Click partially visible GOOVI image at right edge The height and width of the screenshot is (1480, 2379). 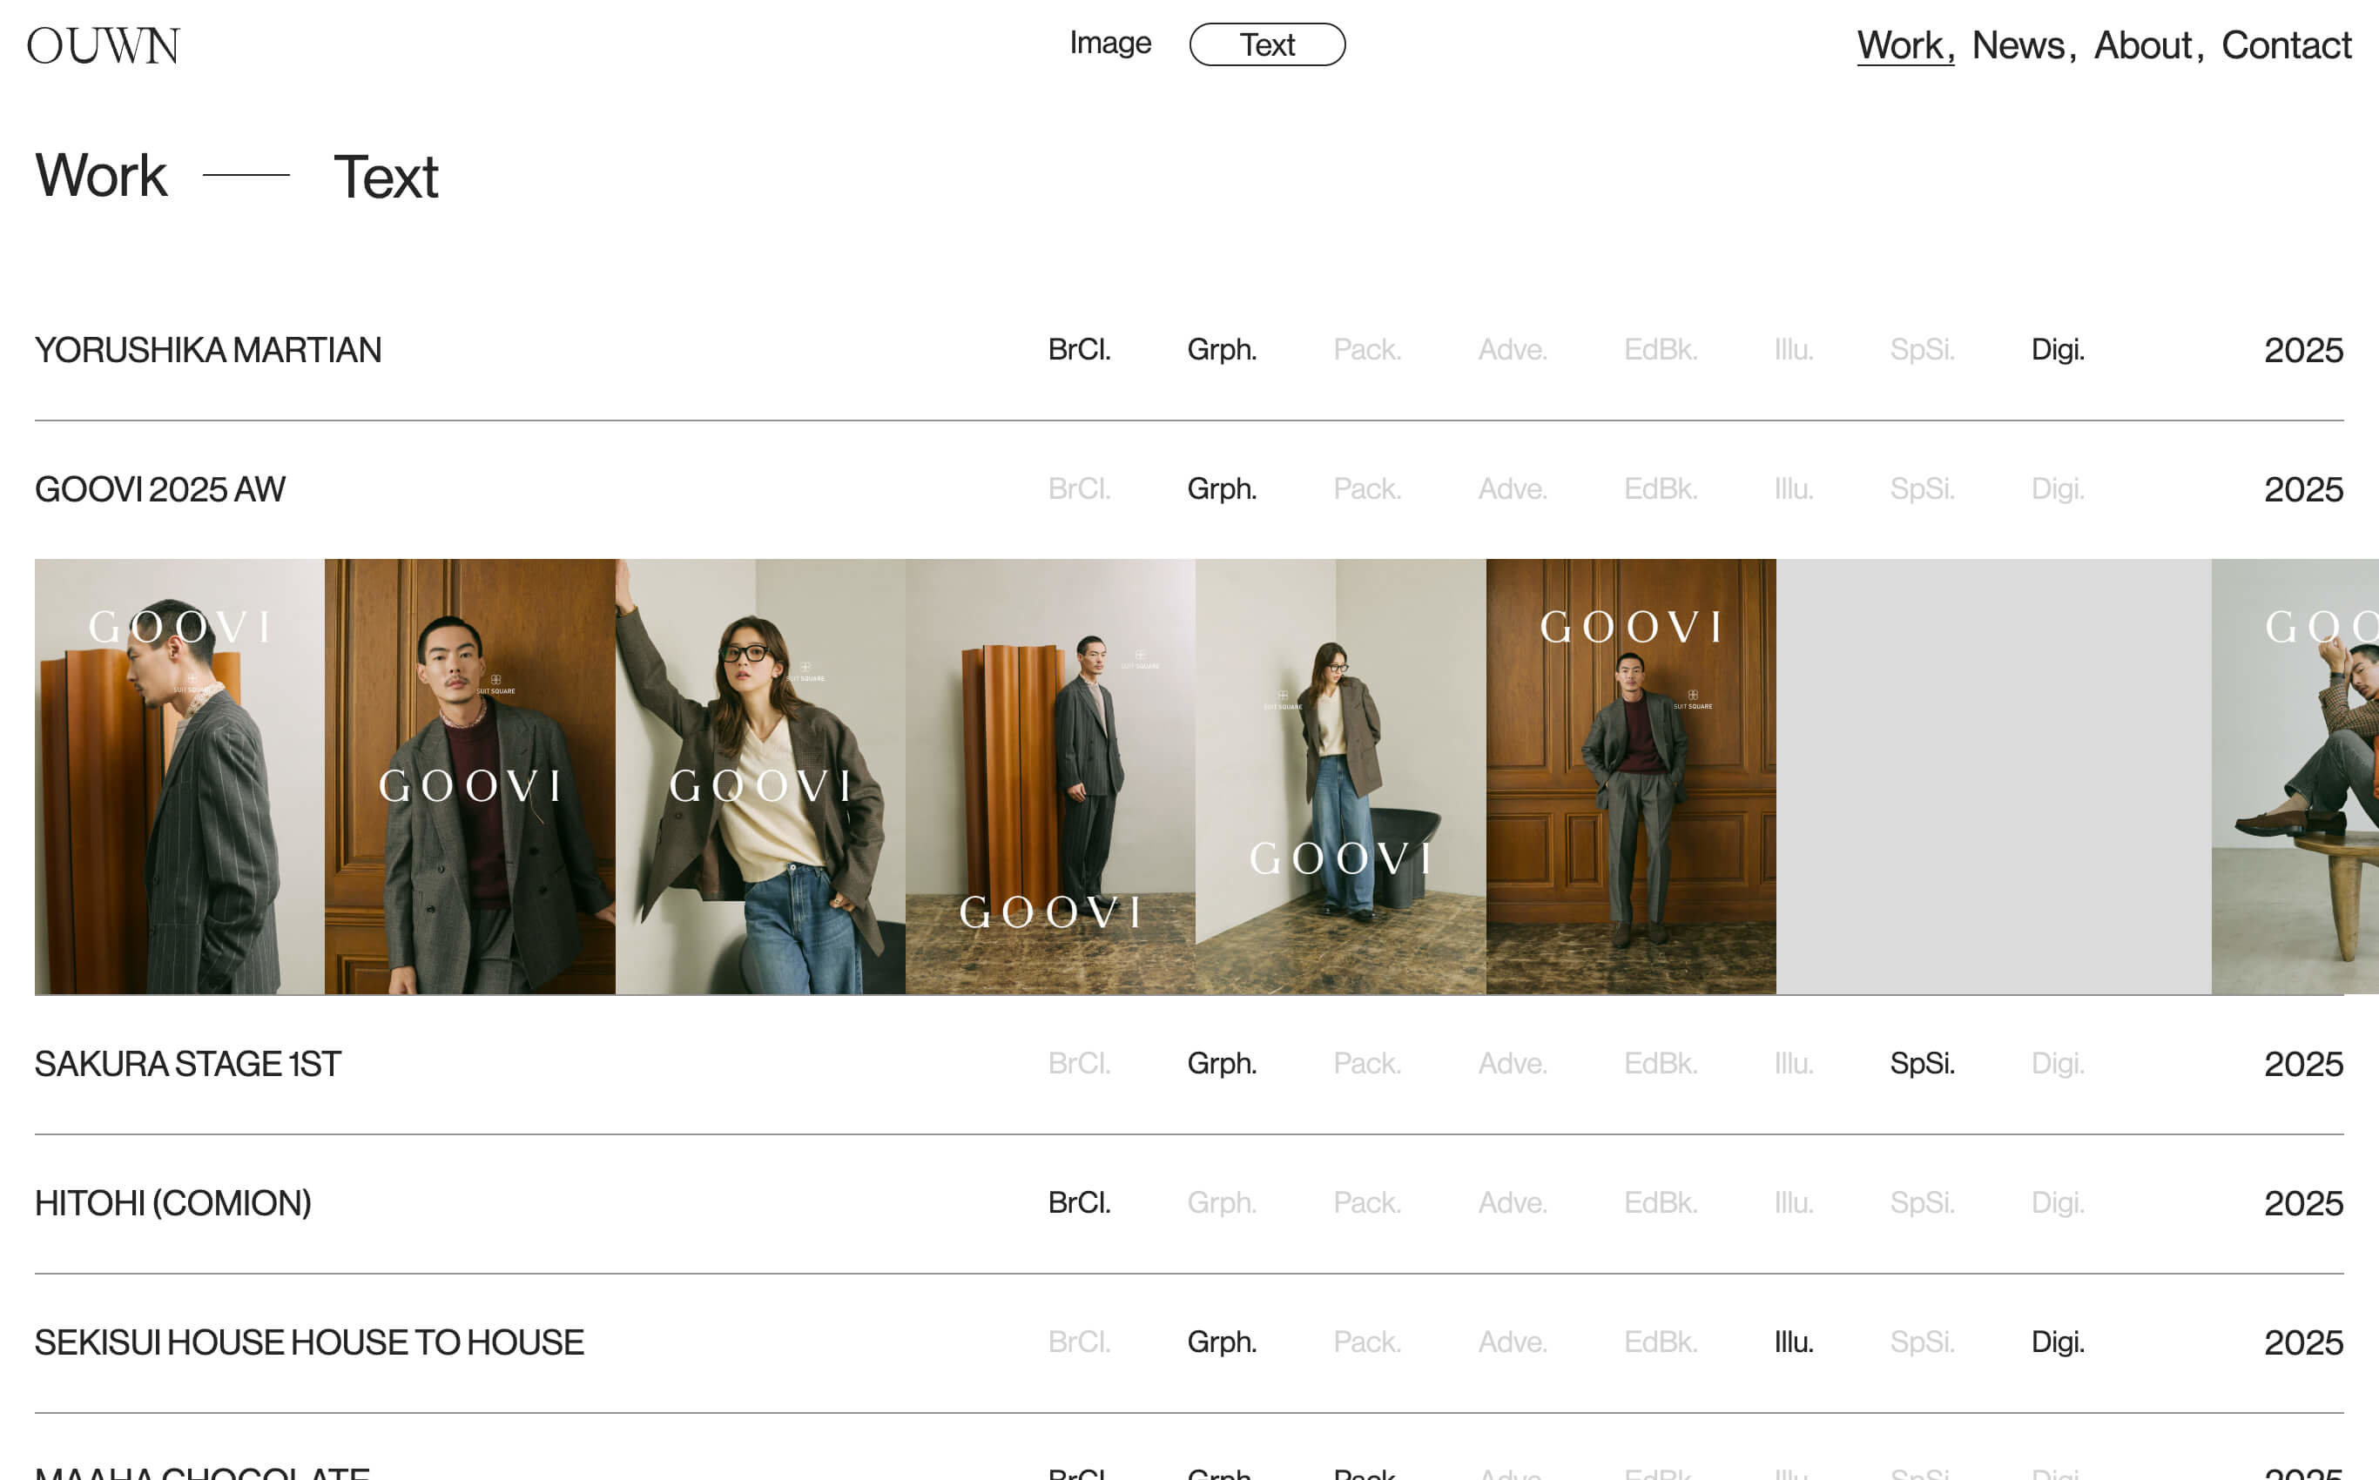tap(2294, 777)
